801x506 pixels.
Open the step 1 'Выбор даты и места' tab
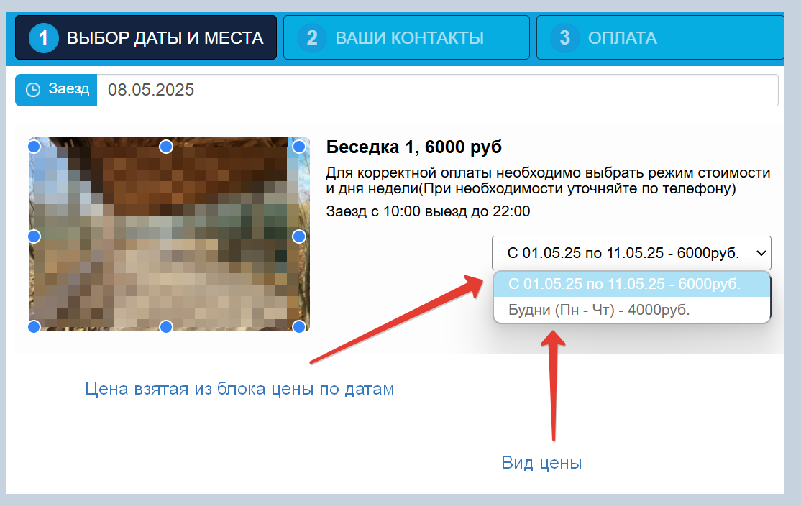tap(145, 37)
